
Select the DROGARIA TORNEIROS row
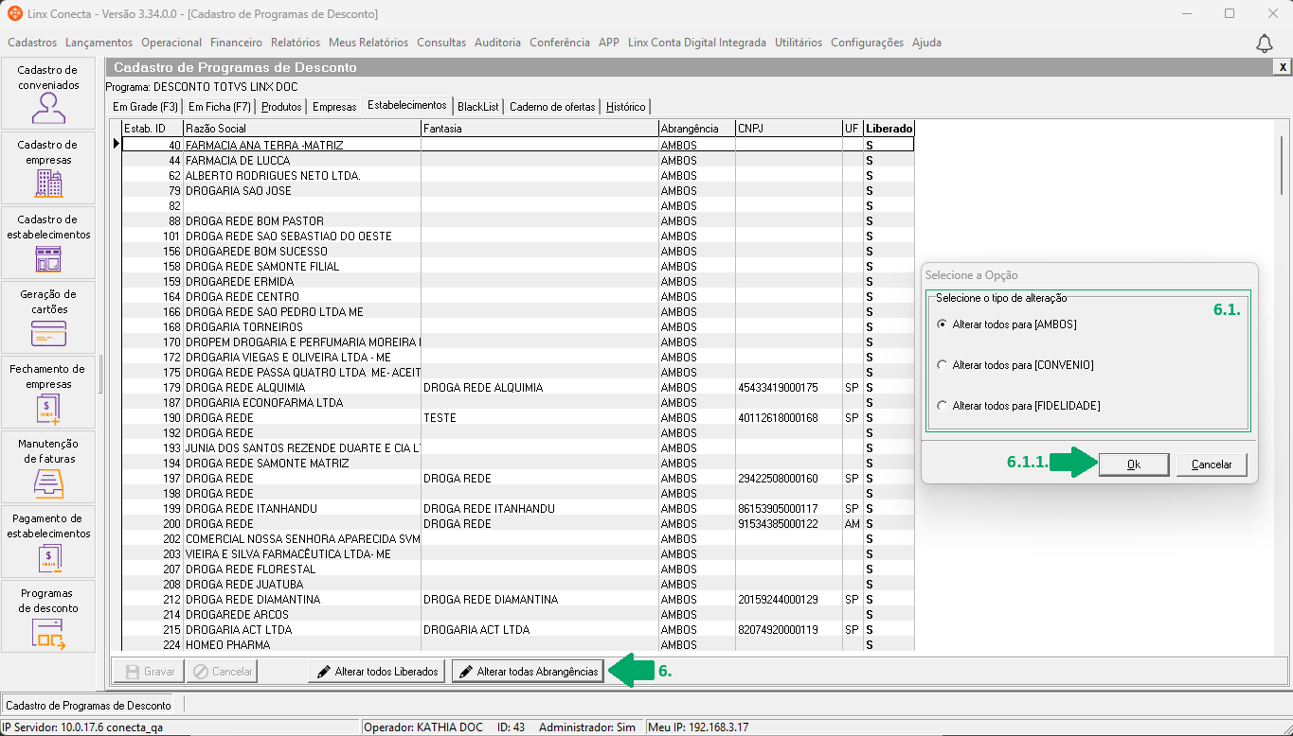point(518,326)
